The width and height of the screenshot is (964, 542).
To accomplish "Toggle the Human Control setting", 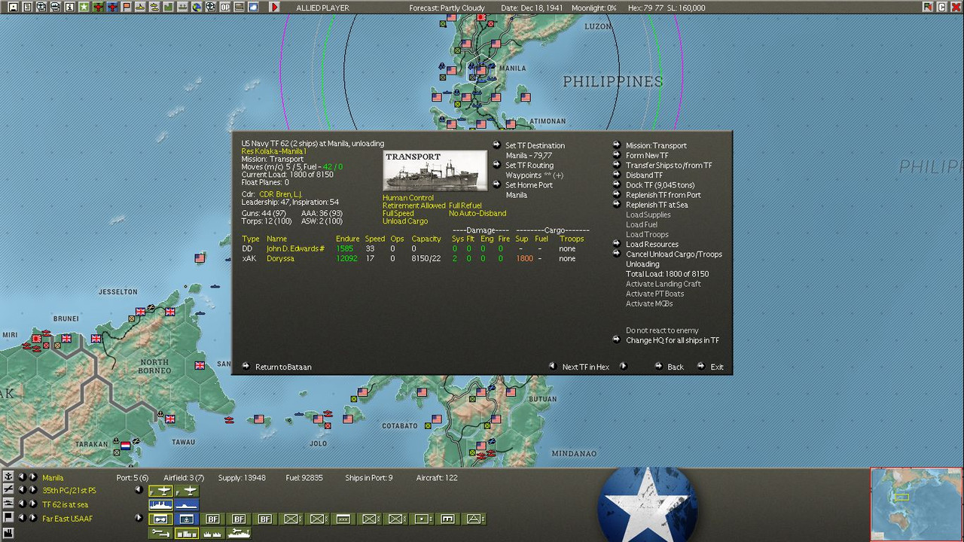I will pos(408,198).
